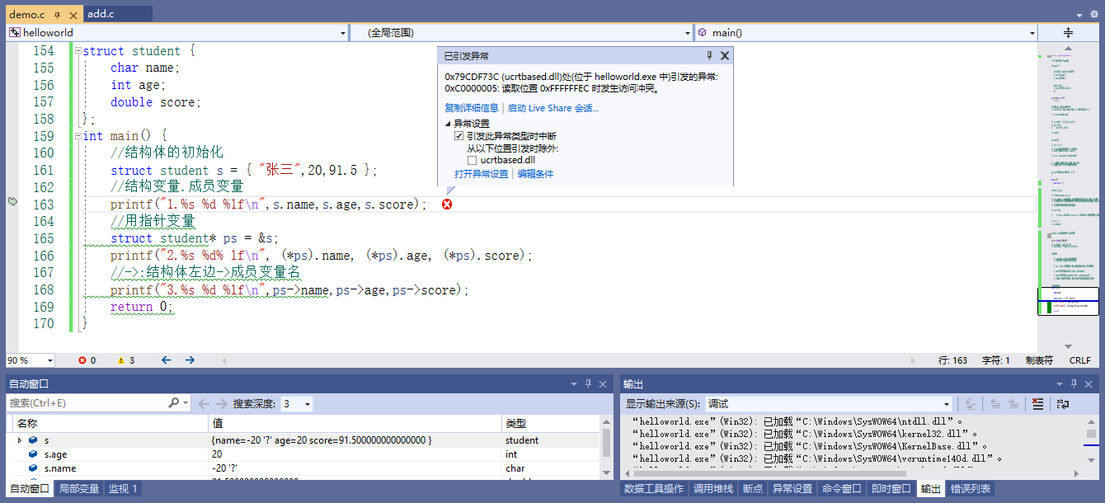The height and width of the screenshot is (503, 1105).
Task: Uncheck 引发此异常类型时中断 checkbox
Action: click(458, 136)
